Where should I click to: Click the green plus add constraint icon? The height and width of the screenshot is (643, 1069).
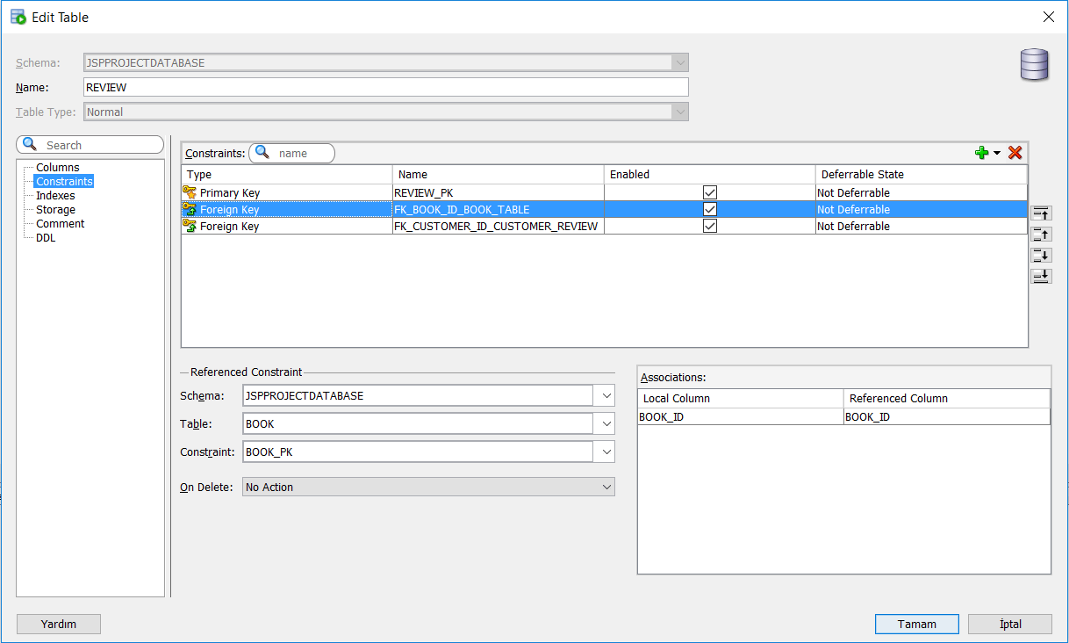pyautogui.click(x=982, y=153)
